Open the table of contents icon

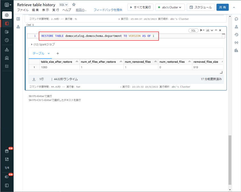pos(18,19)
